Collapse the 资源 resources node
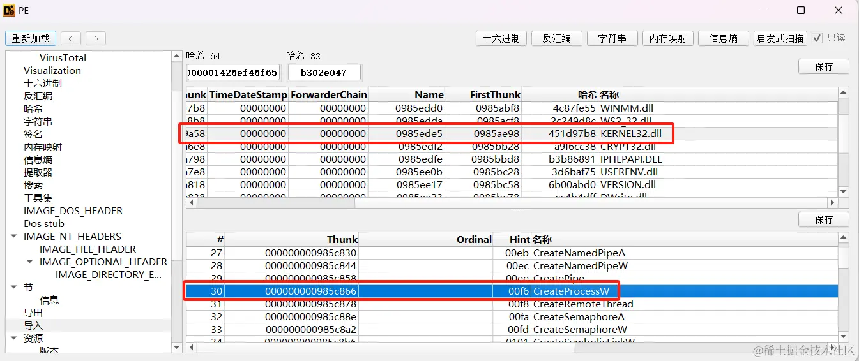 pyautogui.click(x=13, y=338)
